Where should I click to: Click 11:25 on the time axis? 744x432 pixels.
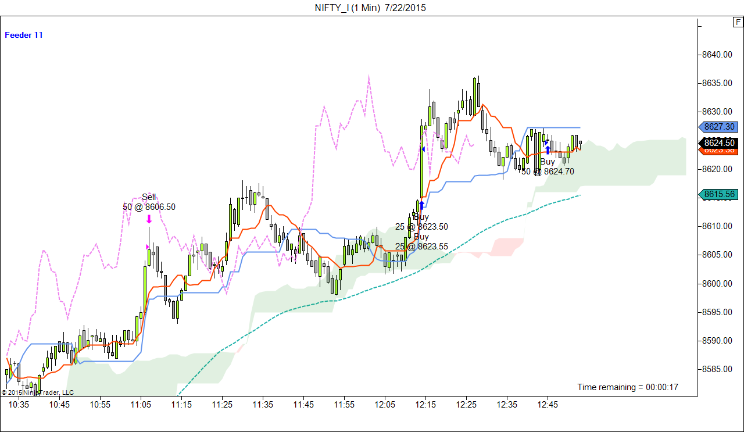[223, 404]
